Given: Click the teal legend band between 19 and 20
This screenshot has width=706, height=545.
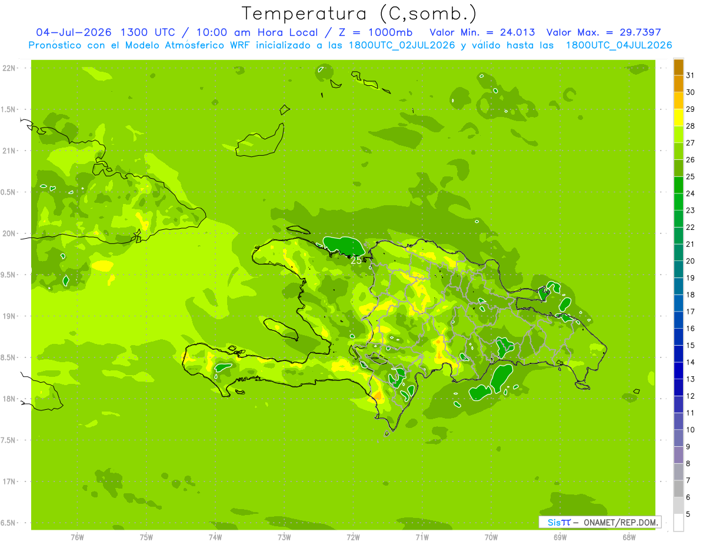Looking at the screenshot, I should coord(678,270).
